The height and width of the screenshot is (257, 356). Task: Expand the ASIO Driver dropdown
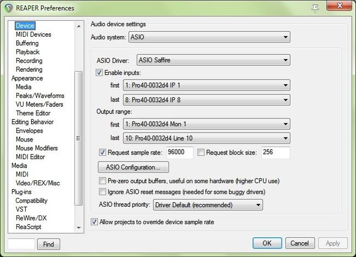click(x=213, y=60)
